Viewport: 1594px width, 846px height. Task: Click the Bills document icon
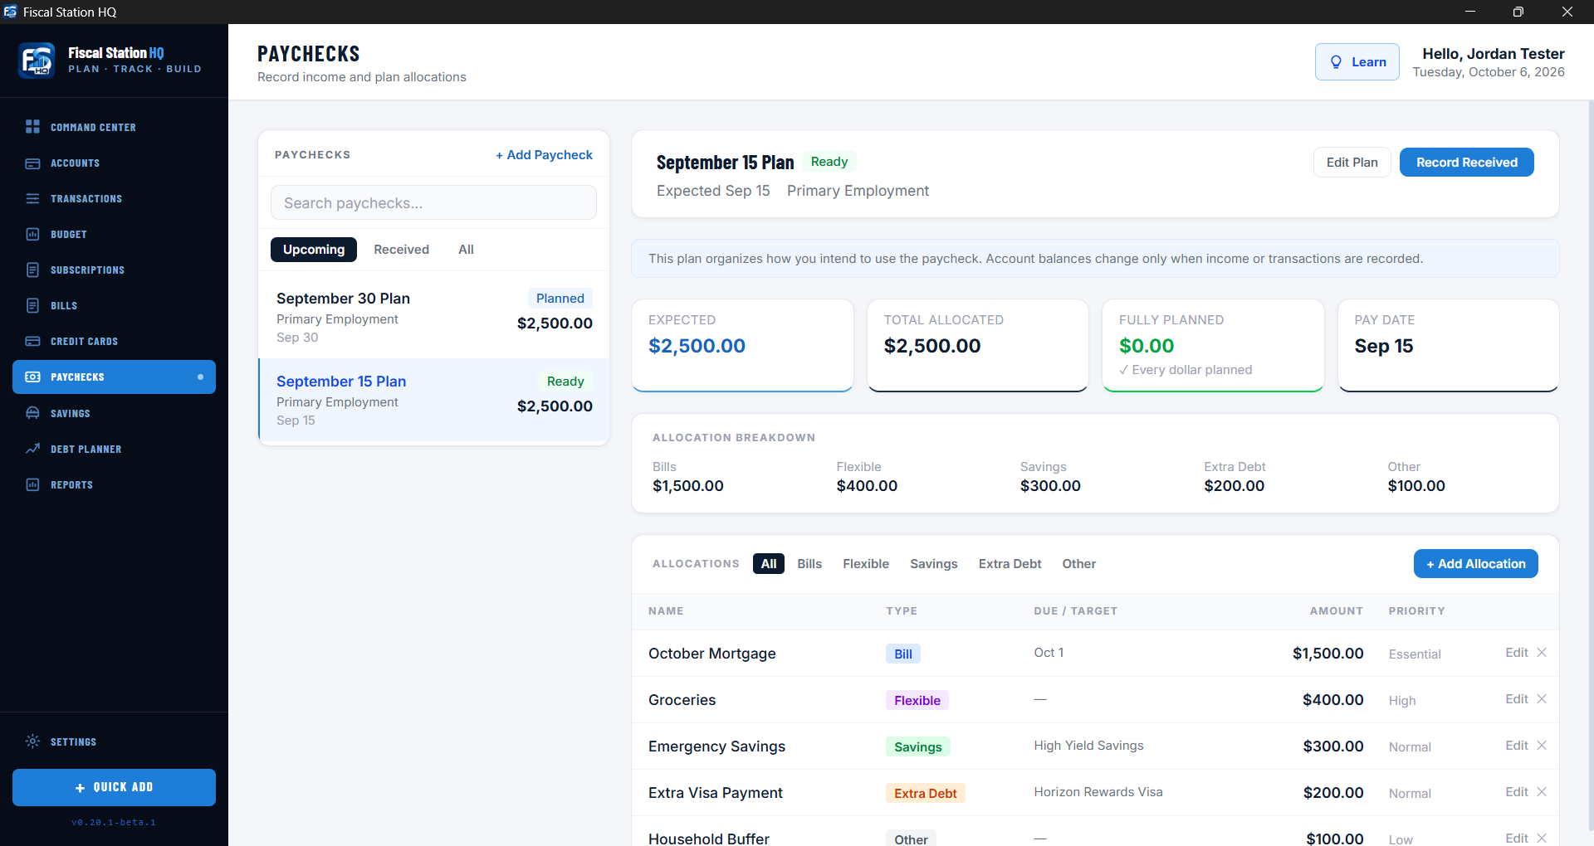coord(32,306)
